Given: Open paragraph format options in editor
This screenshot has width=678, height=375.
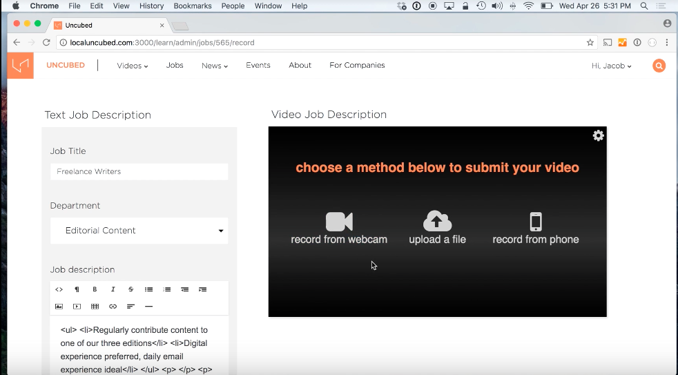Looking at the screenshot, I should tap(77, 289).
